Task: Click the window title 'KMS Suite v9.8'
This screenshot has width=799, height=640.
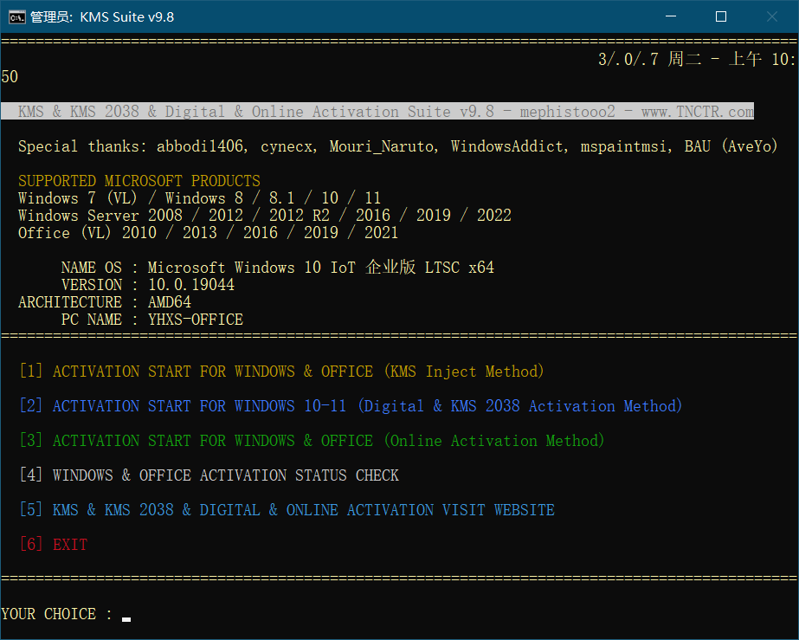Action: pyautogui.click(x=127, y=17)
